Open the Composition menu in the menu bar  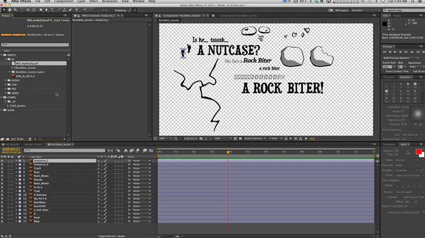(x=64, y=1)
